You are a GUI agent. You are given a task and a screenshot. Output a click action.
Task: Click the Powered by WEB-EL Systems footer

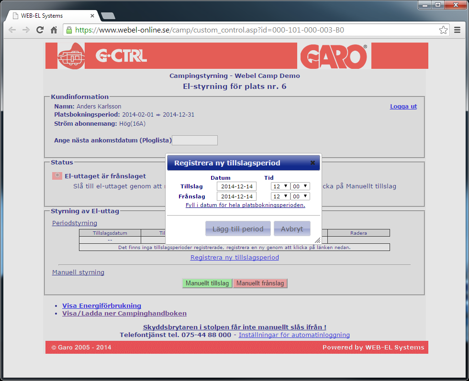tap(373, 347)
